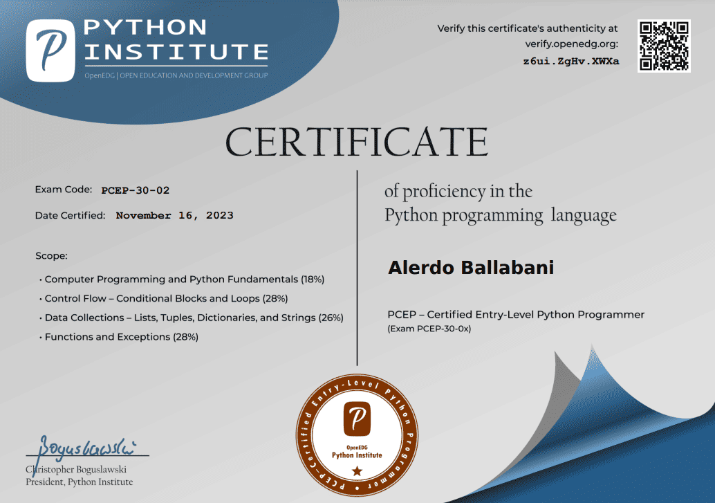715x503 pixels.
Task: Click the large CERTIFICATE heading
Action: (x=357, y=142)
